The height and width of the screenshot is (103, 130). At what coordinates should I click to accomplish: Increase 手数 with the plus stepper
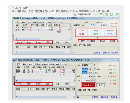94,76
